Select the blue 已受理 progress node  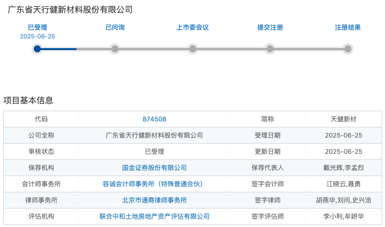[38, 49]
